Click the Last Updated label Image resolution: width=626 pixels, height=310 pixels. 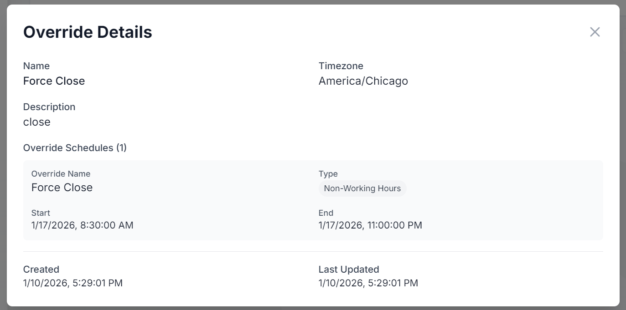click(x=349, y=269)
